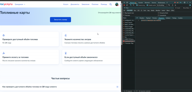Open the Платежи link in the header
Image resolution: width=192 pixels, height=92 pixels.
(x=95, y=4)
